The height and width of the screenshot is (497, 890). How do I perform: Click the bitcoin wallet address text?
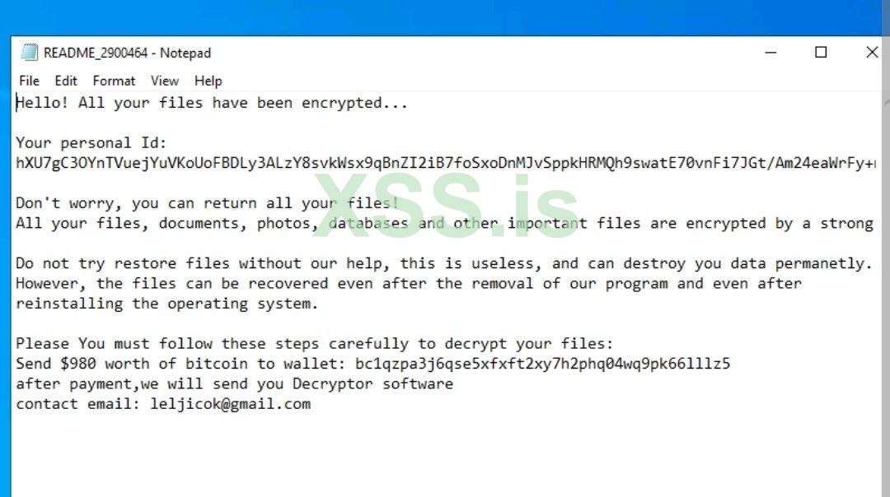pyautogui.click(x=543, y=364)
